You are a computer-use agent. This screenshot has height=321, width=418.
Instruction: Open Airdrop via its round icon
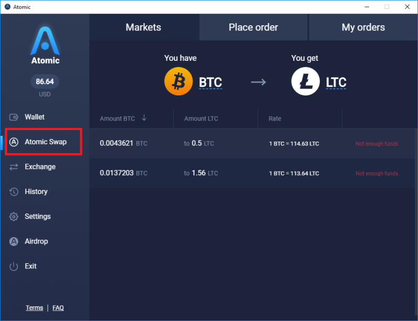point(14,241)
